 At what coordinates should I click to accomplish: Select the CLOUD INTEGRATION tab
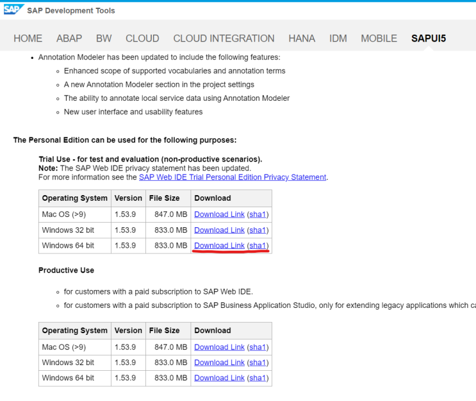click(x=224, y=38)
